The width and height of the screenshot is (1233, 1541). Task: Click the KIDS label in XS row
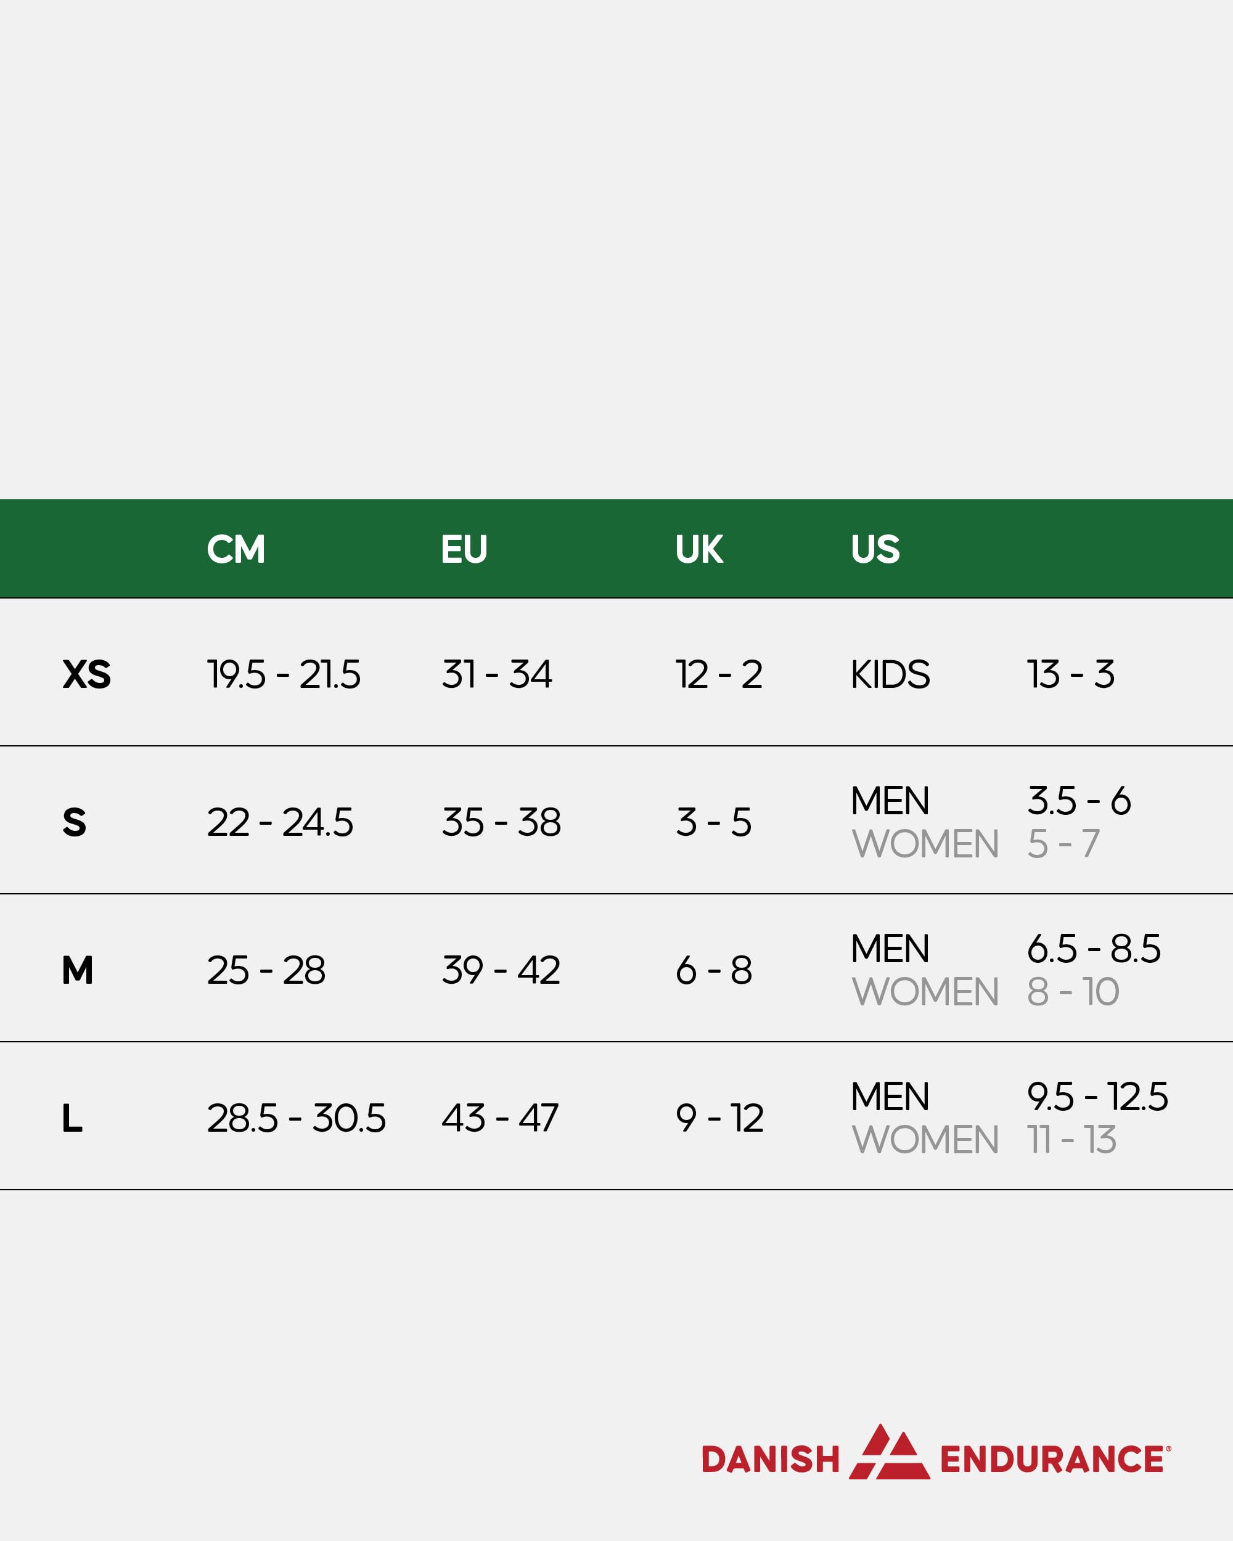[x=890, y=675]
